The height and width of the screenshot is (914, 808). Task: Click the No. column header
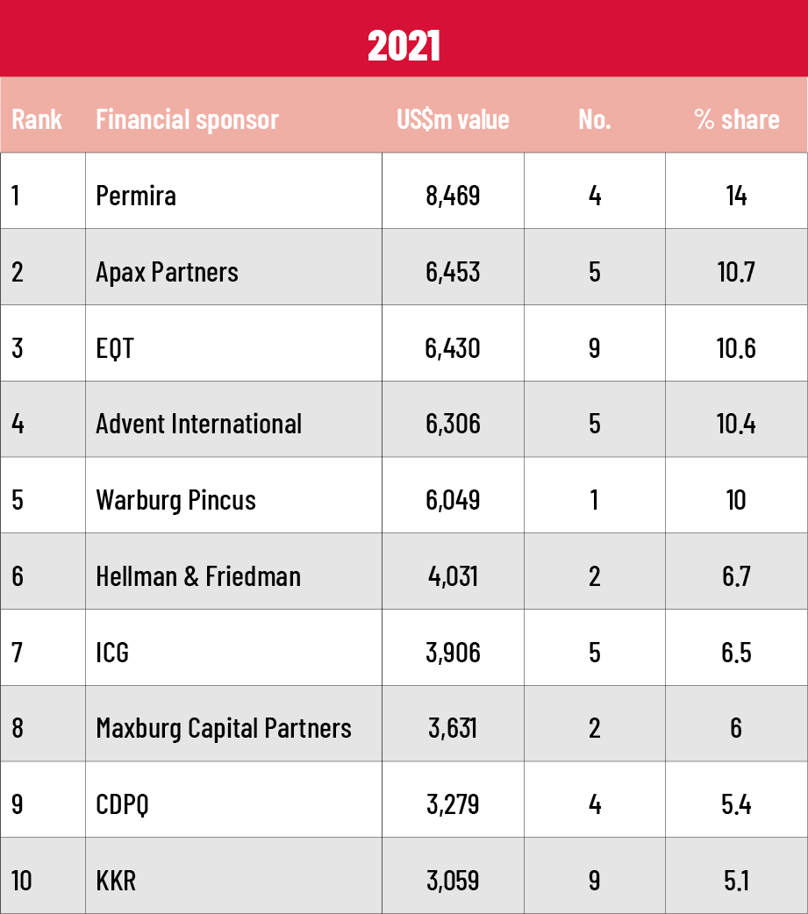(595, 119)
